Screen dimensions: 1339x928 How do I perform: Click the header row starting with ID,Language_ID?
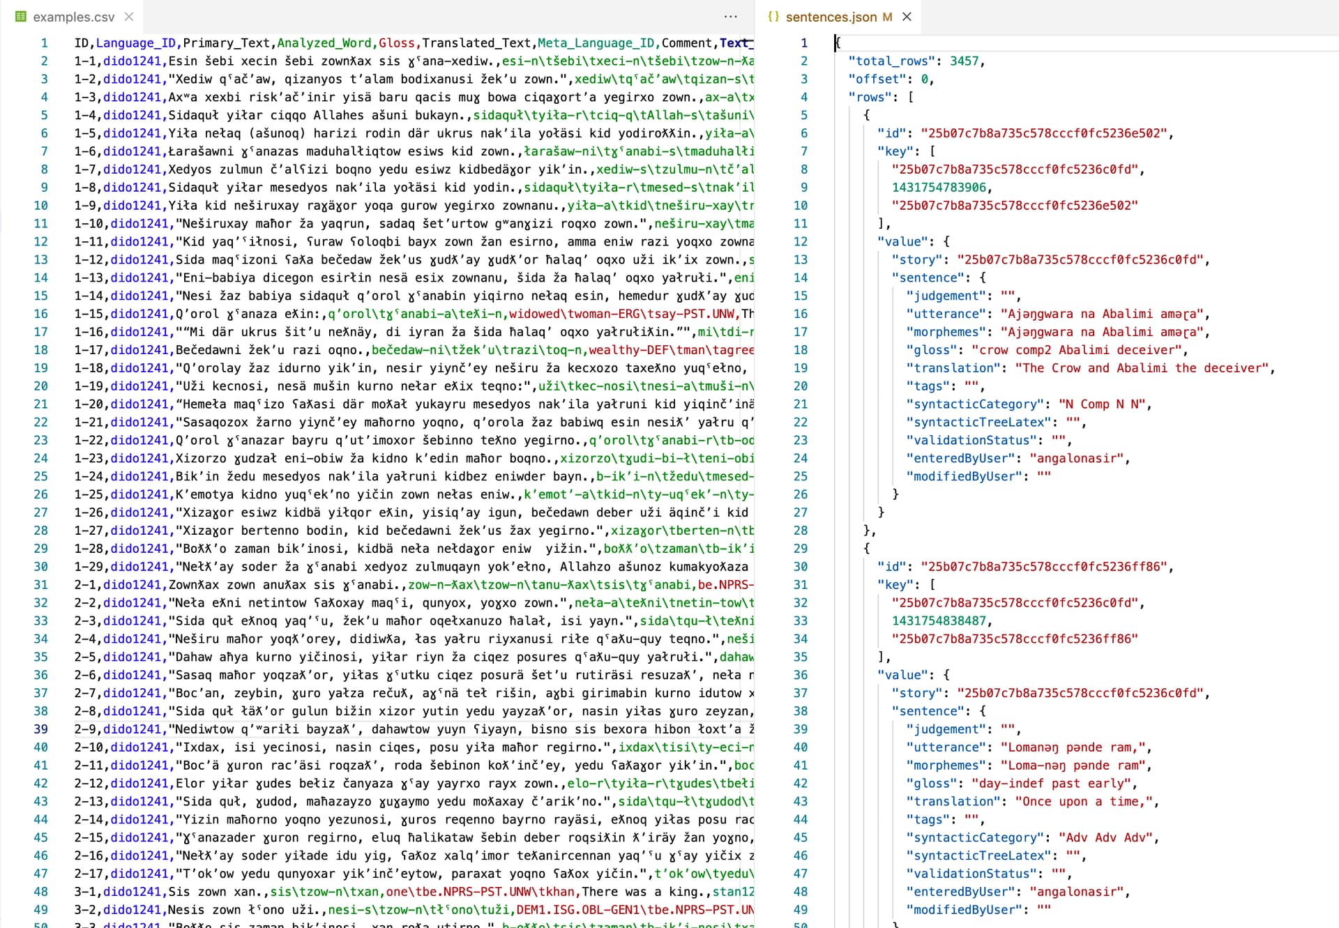coord(414,43)
